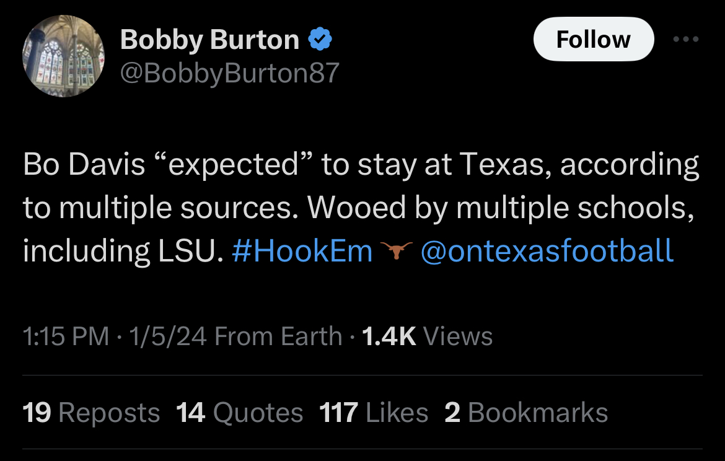Click the 1:15 PM timestamp
The width and height of the screenshot is (725, 461).
tap(66, 336)
